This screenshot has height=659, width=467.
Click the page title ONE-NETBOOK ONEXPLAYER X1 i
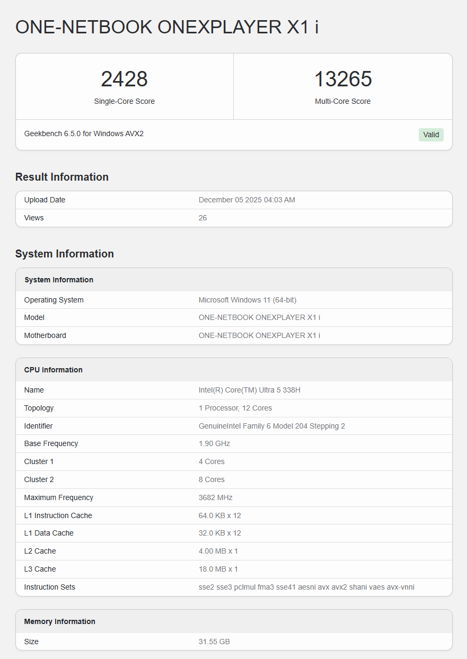coord(167,27)
